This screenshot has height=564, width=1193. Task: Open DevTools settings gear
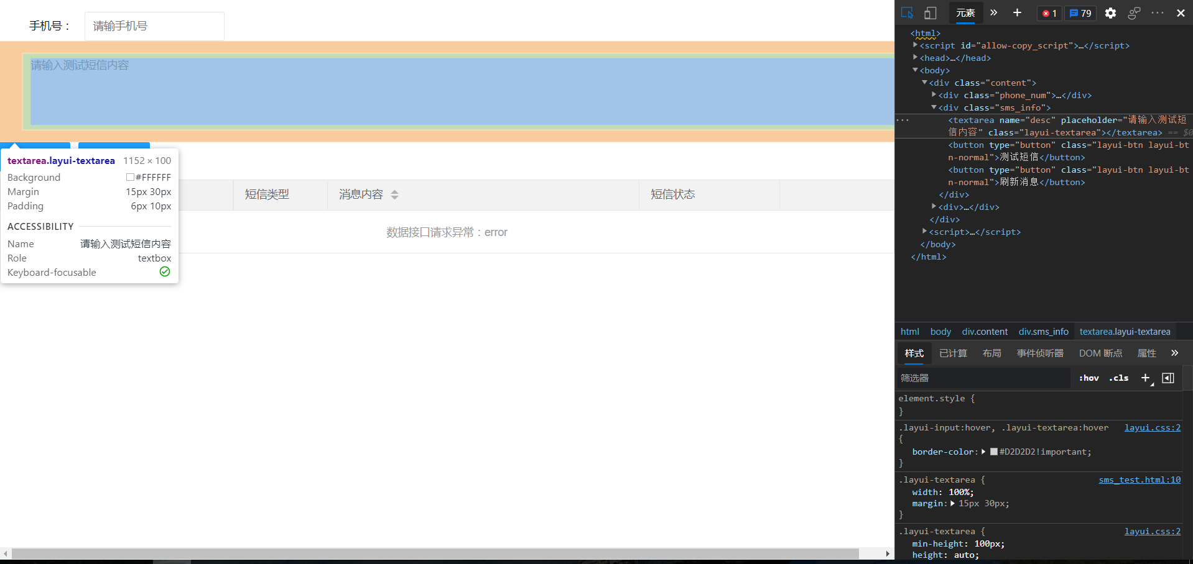pyautogui.click(x=1111, y=13)
